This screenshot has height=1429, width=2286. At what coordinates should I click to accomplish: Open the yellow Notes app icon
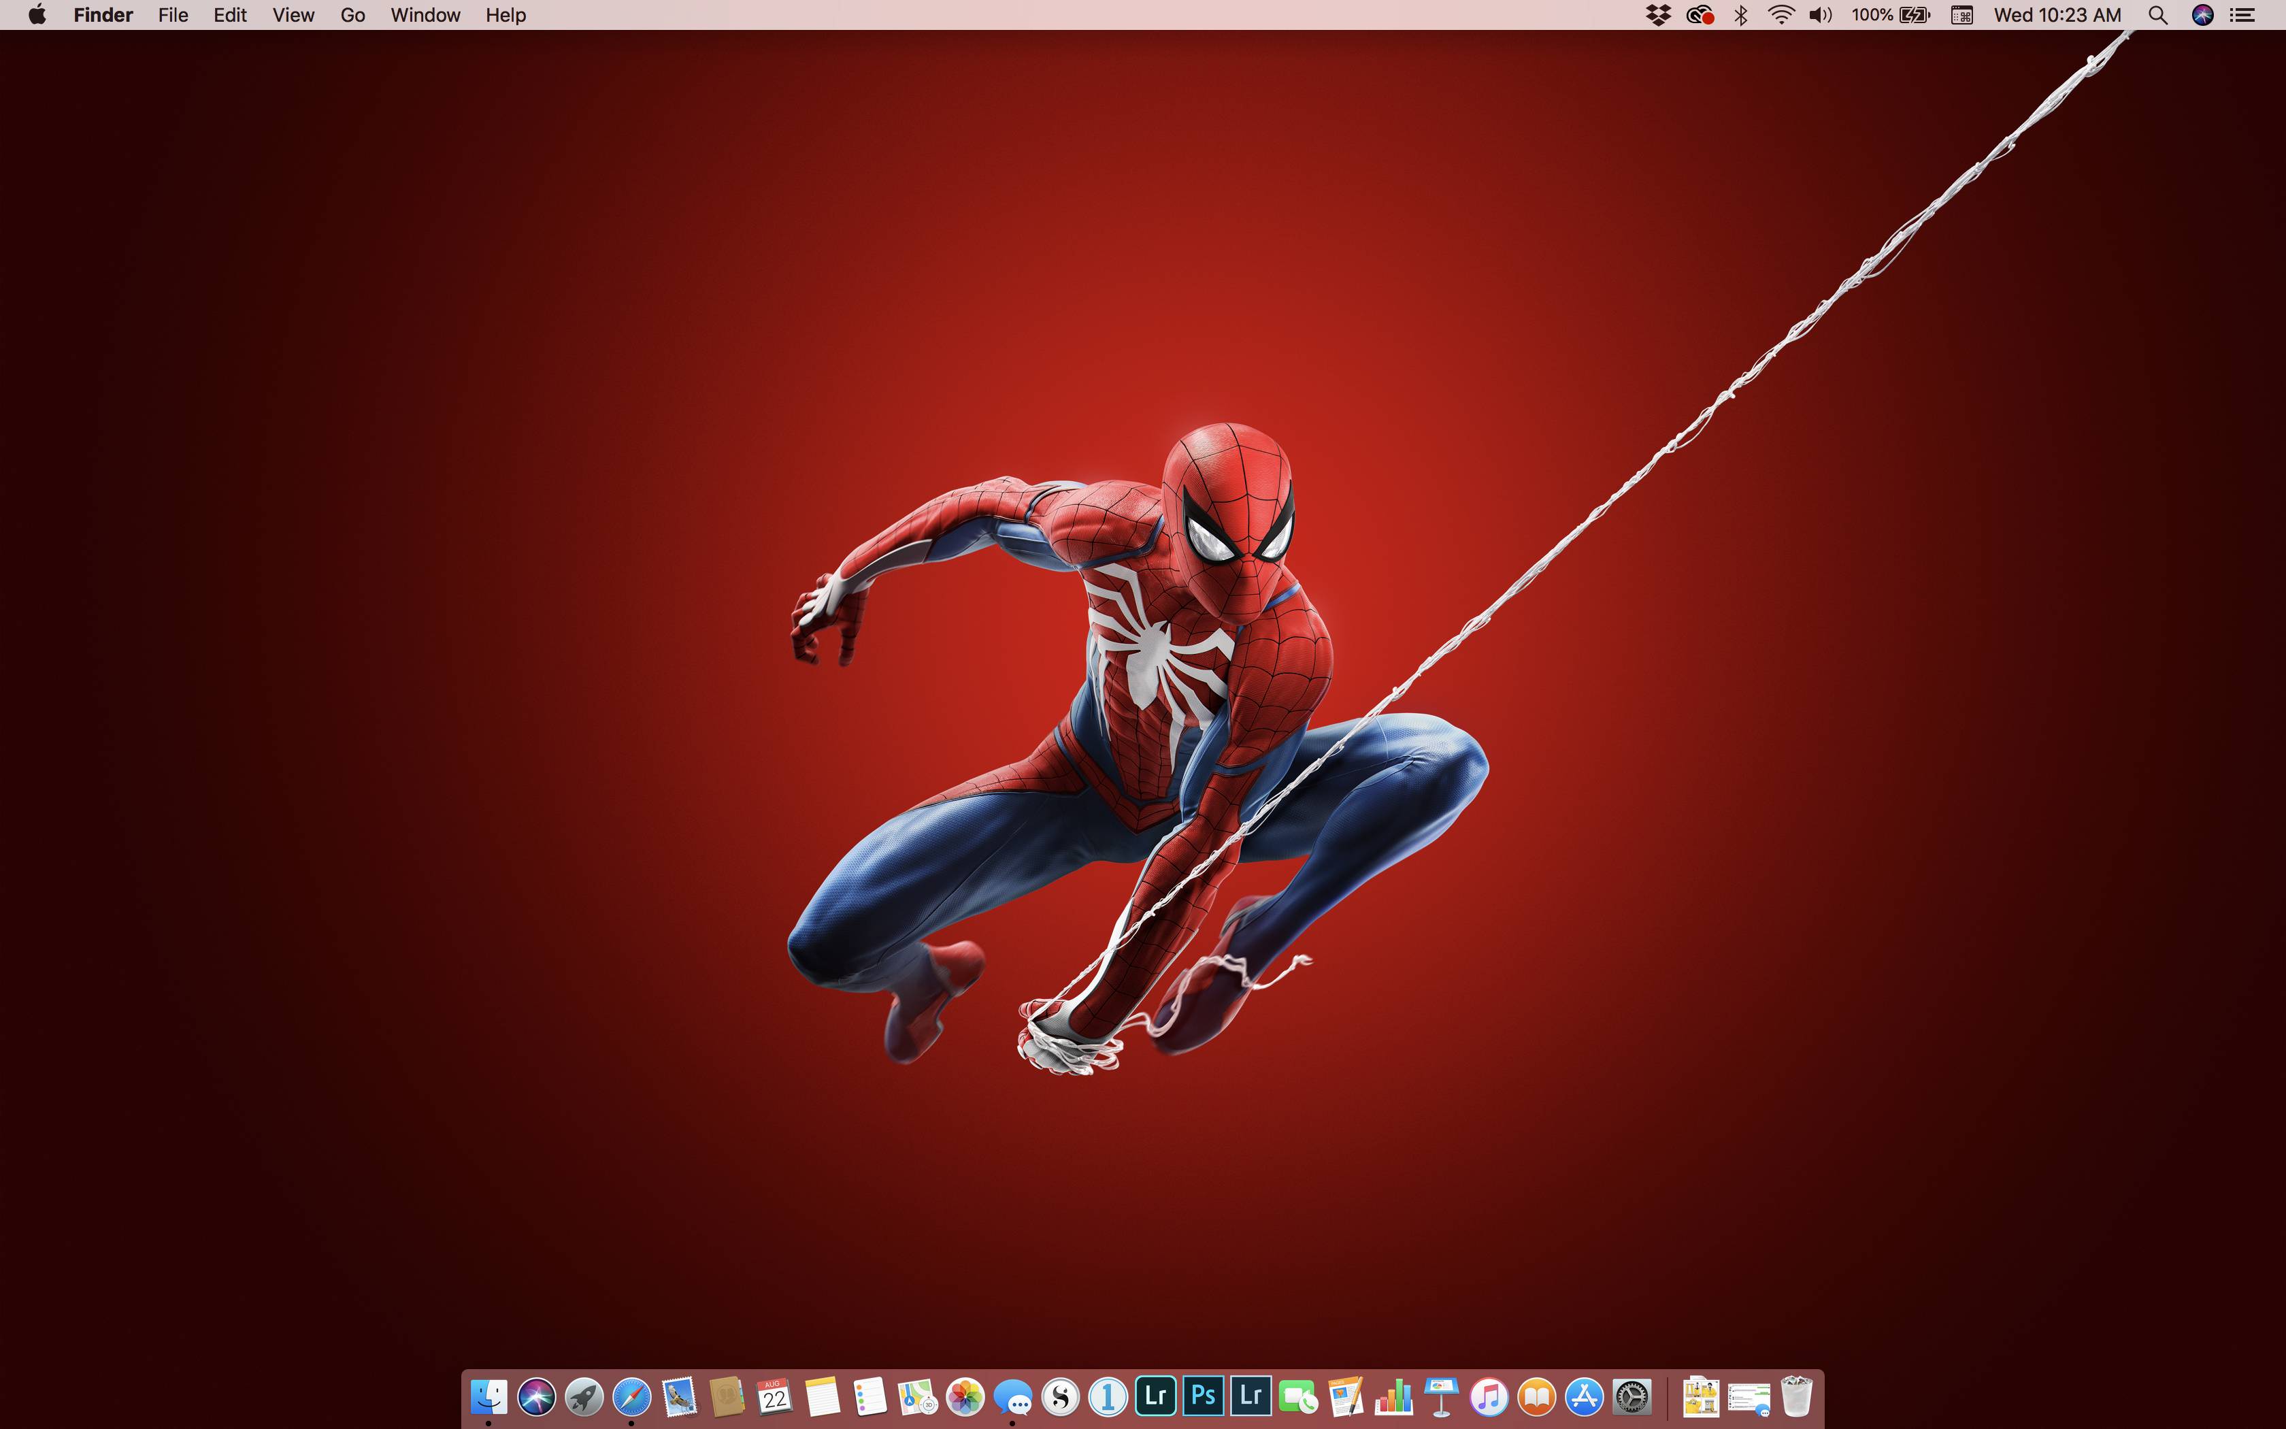823,1396
